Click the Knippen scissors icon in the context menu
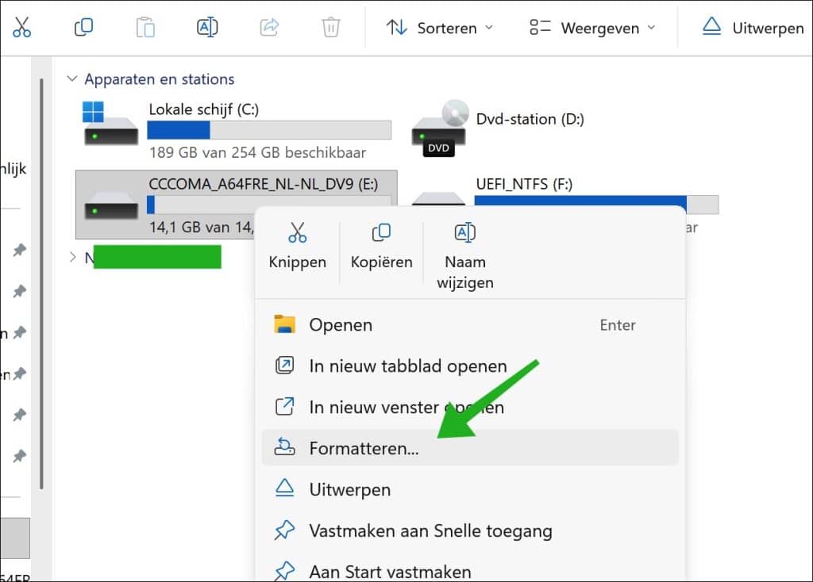The image size is (813, 582). click(x=297, y=232)
